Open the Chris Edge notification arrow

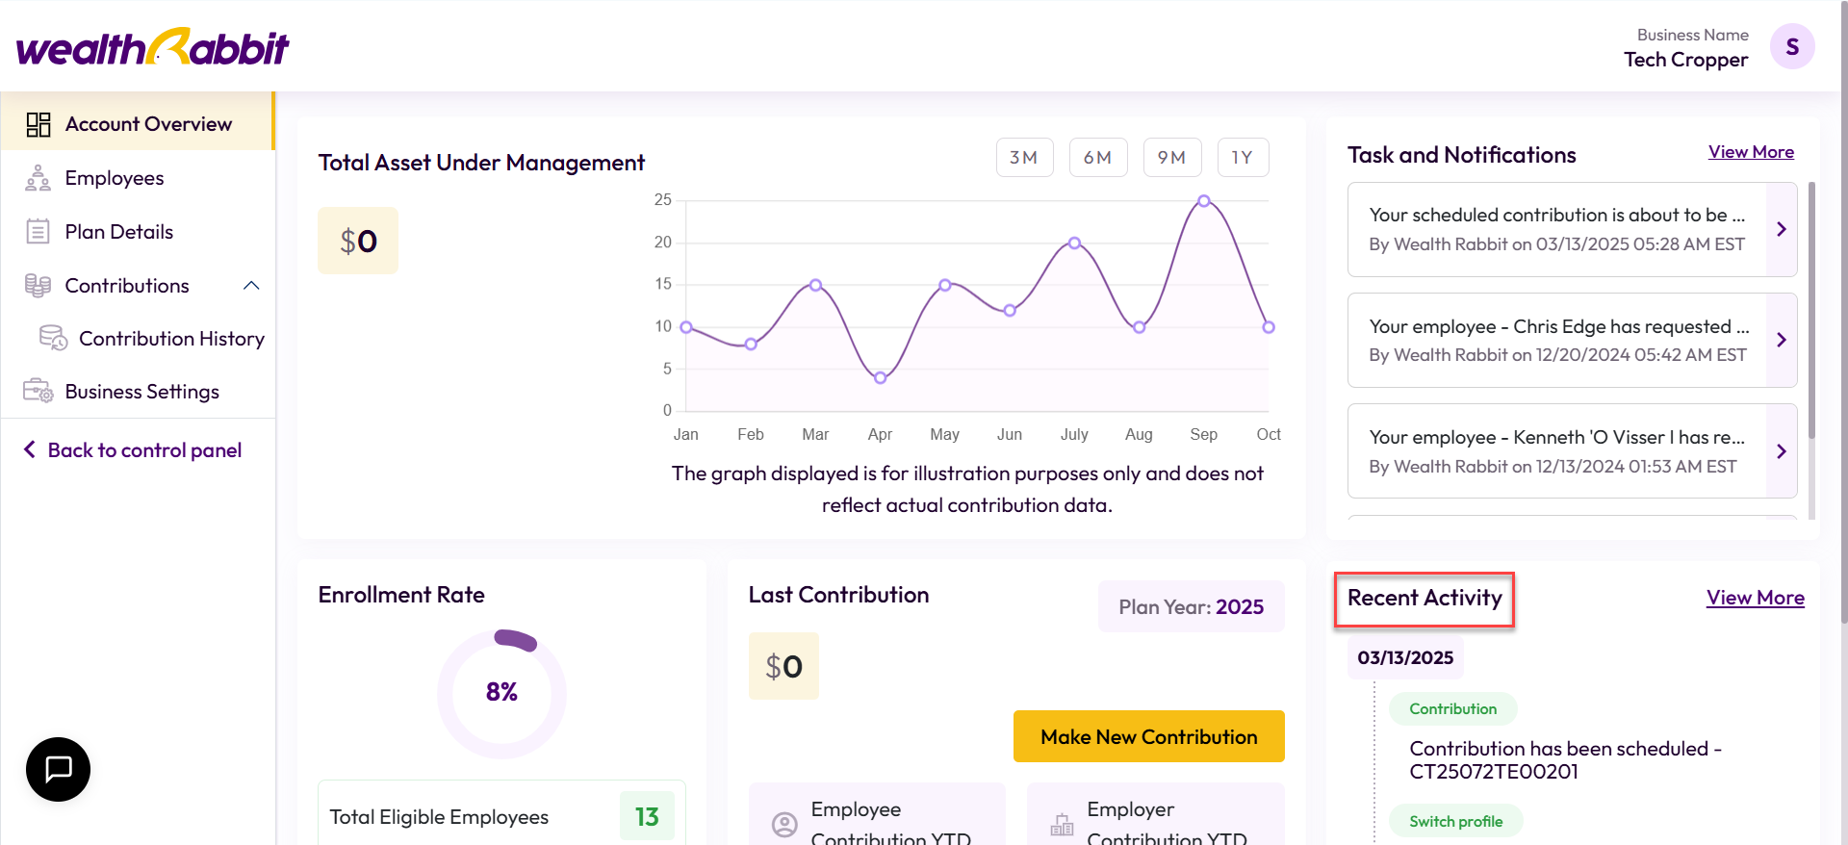1782,340
